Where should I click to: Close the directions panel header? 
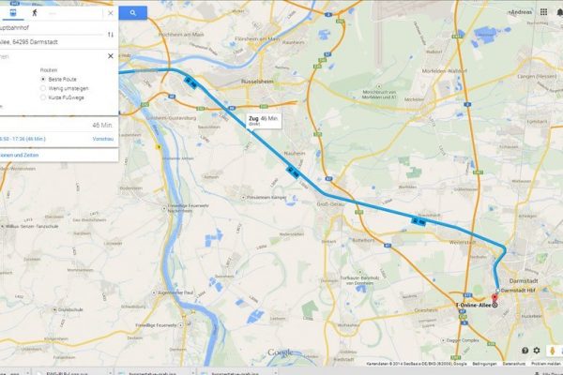click(111, 13)
